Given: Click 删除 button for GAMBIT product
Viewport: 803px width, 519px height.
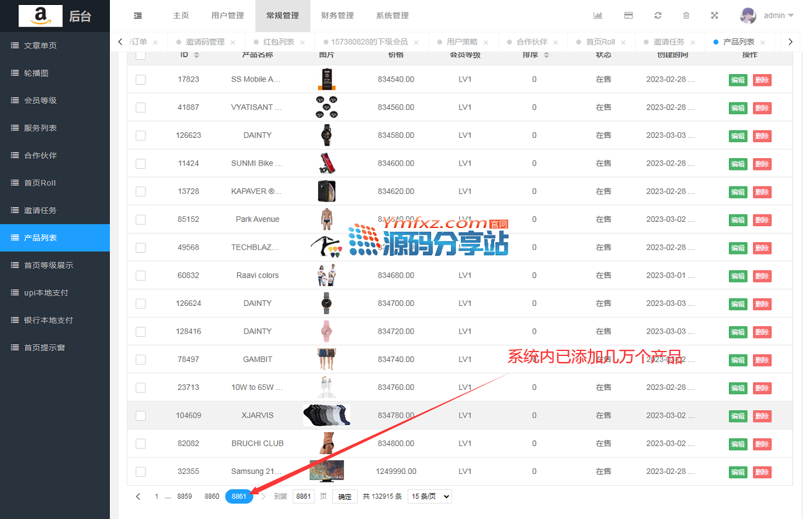Looking at the screenshot, I should [762, 360].
